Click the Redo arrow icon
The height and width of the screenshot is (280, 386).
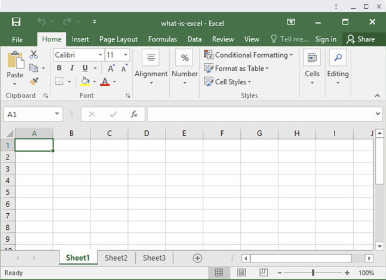point(67,22)
